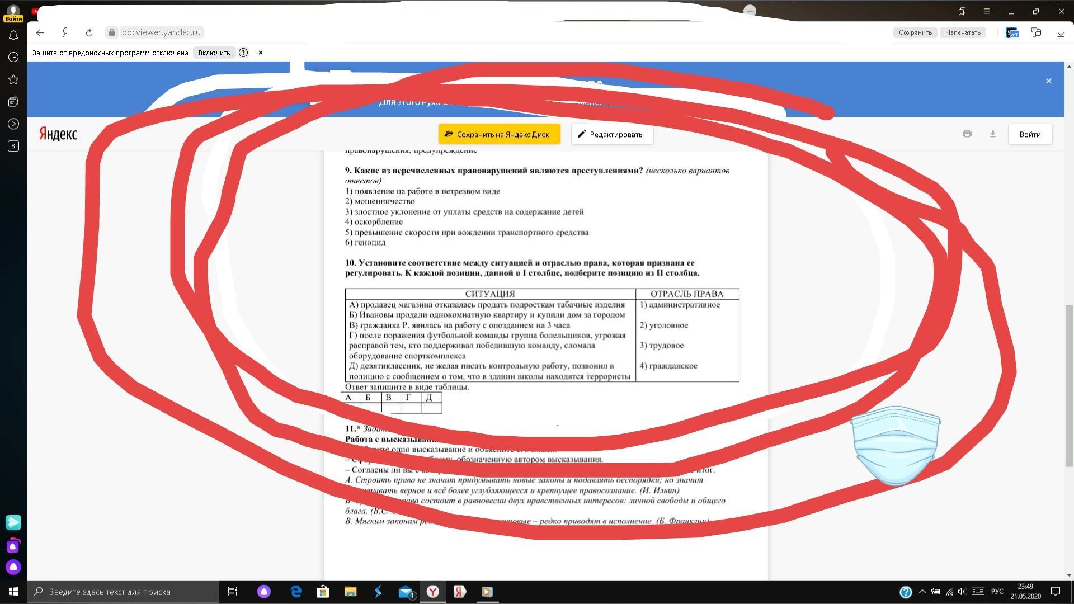Close the blue promo banner
Image resolution: width=1074 pixels, height=604 pixels.
(x=1048, y=81)
